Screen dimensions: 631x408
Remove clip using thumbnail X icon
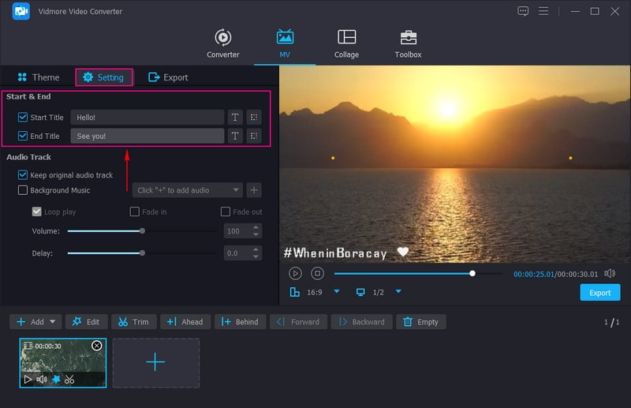[96, 346]
